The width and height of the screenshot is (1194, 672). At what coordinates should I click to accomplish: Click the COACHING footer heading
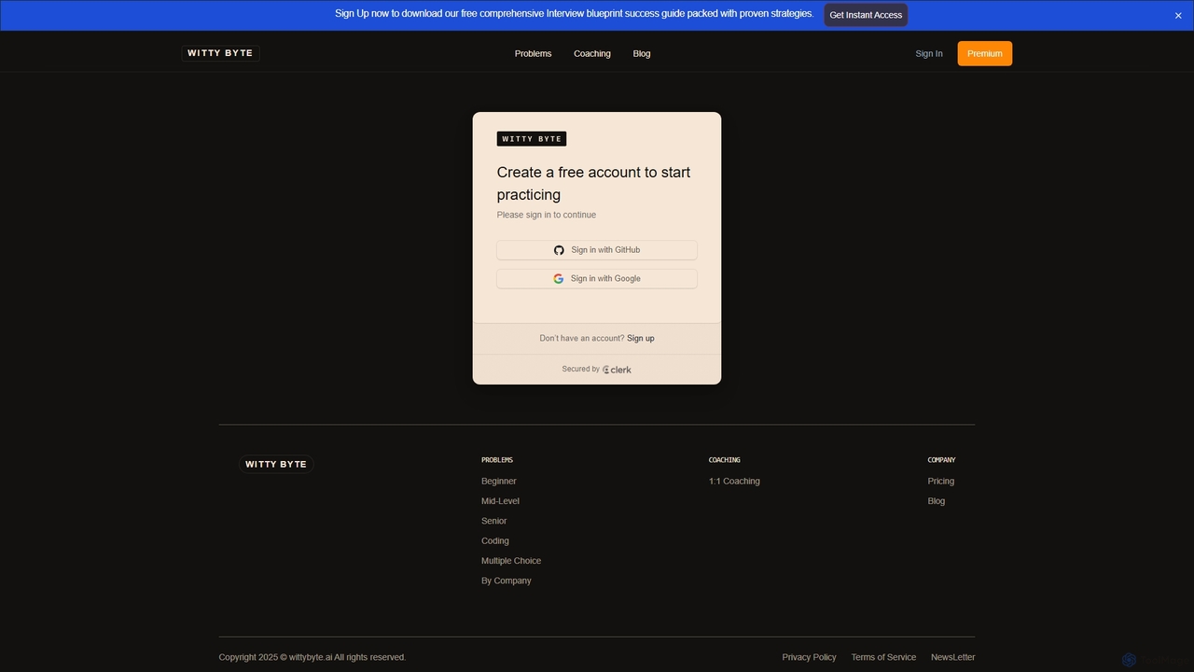click(x=725, y=460)
